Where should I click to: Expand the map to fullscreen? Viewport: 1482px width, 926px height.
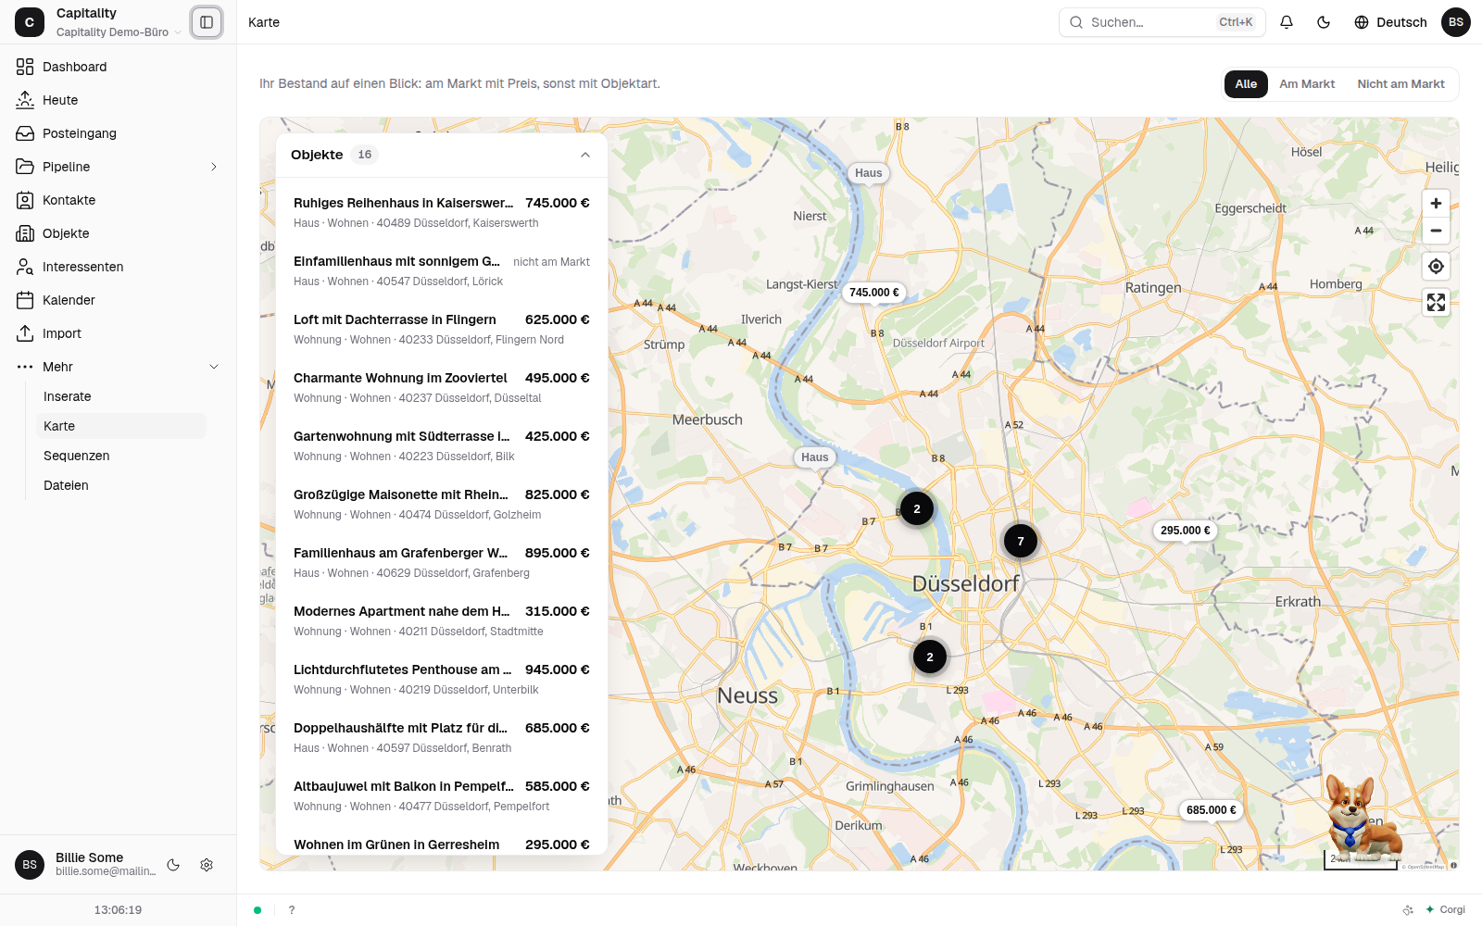[1436, 303]
